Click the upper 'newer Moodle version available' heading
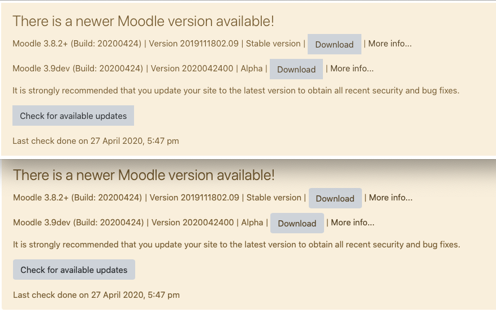Viewport: 496px width, 312px height. (143, 21)
